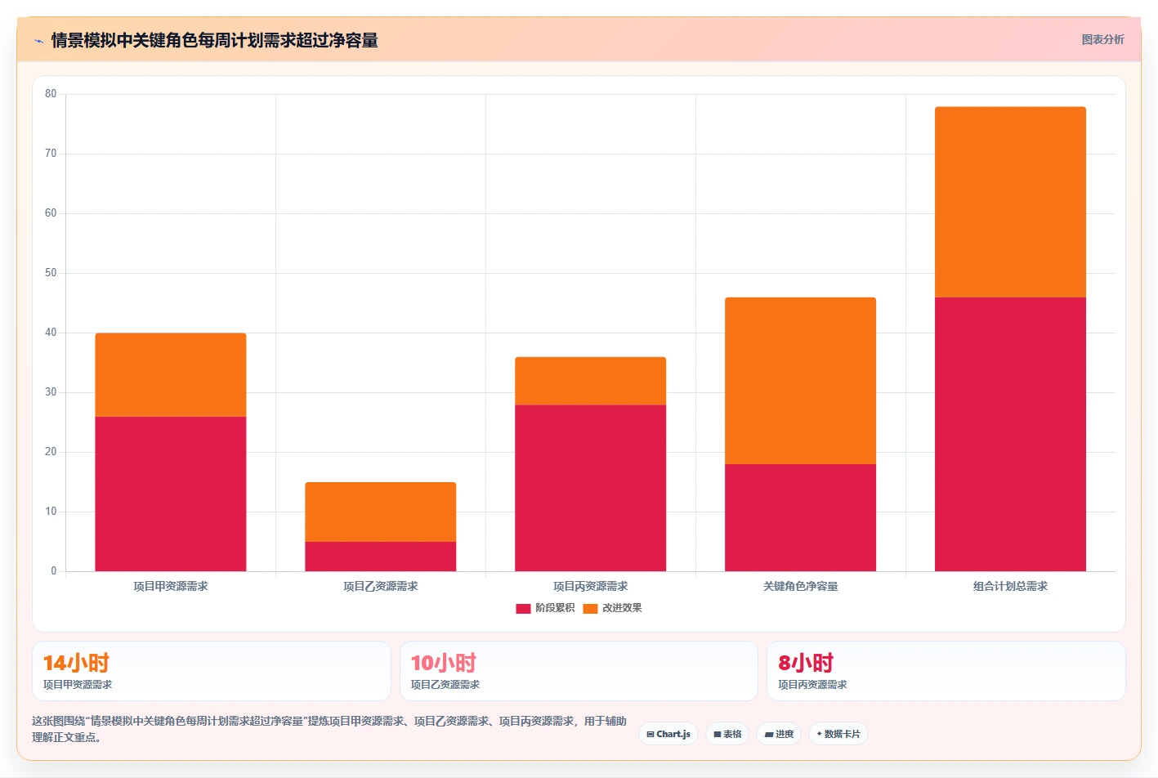This screenshot has height=778, width=1158.
Task: Click the x-axis label 关键角色净容量
Action: (x=801, y=586)
